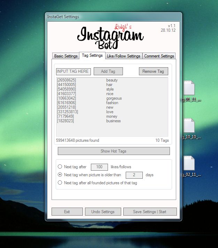Image resolution: width=218 pixels, height=248 pixels.
Task: Select the desktop file labeled g_10_10
Action: coord(189,125)
